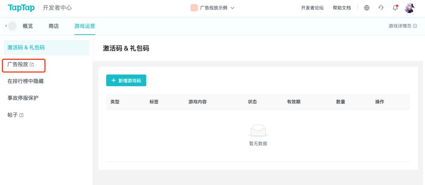Viewport: 425px width, 185px height.
Task: Switch to the 商店 tab
Action: (x=54, y=26)
